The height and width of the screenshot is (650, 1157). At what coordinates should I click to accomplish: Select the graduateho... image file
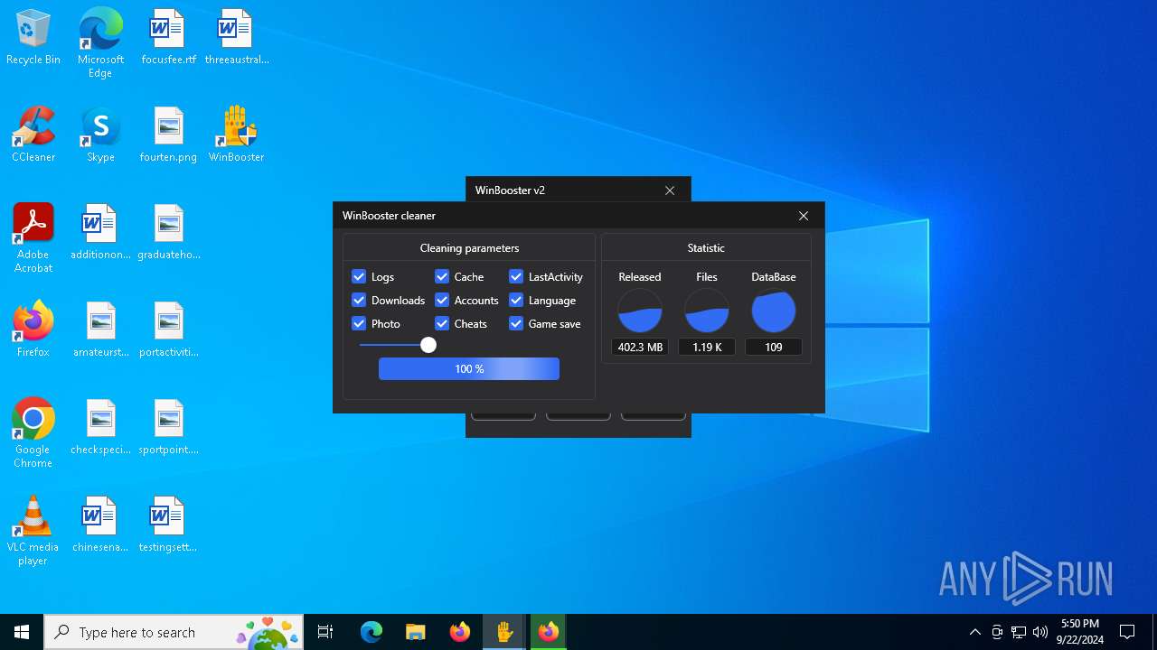point(168,233)
